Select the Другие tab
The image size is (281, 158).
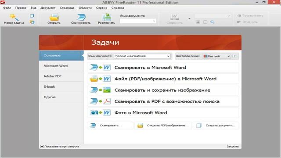point(61,97)
